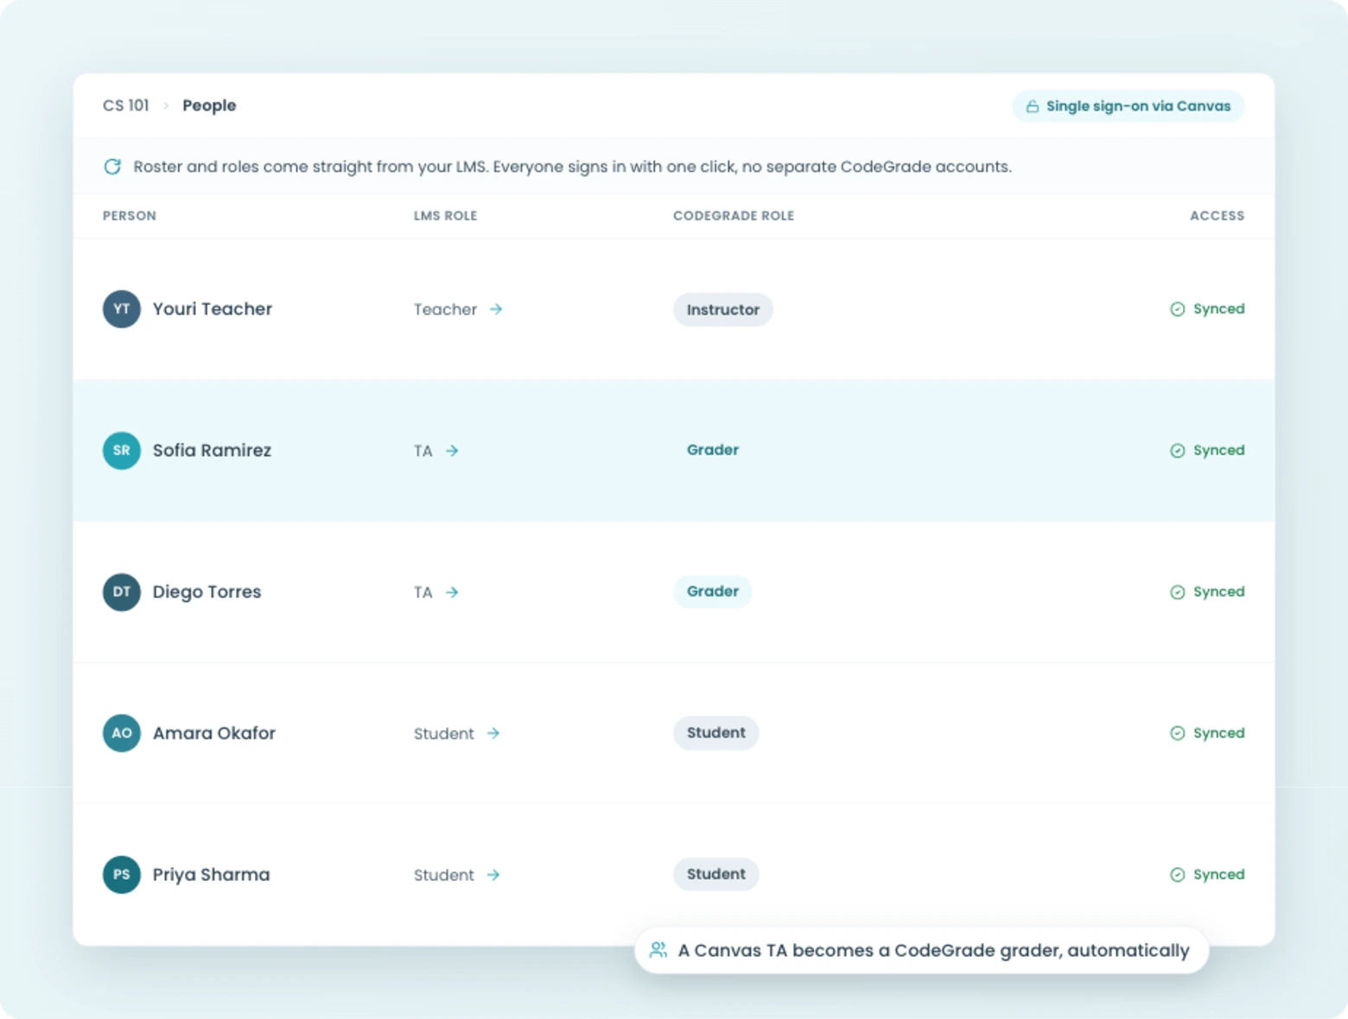Select the People breadcrumb item
The image size is (1348, 1019).
(209, 105)
